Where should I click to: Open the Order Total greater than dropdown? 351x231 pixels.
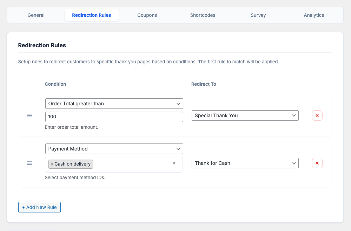[114, 104]
